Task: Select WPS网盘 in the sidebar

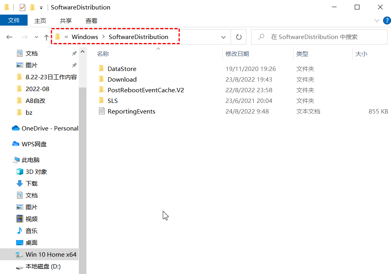Action: (34, 144)
